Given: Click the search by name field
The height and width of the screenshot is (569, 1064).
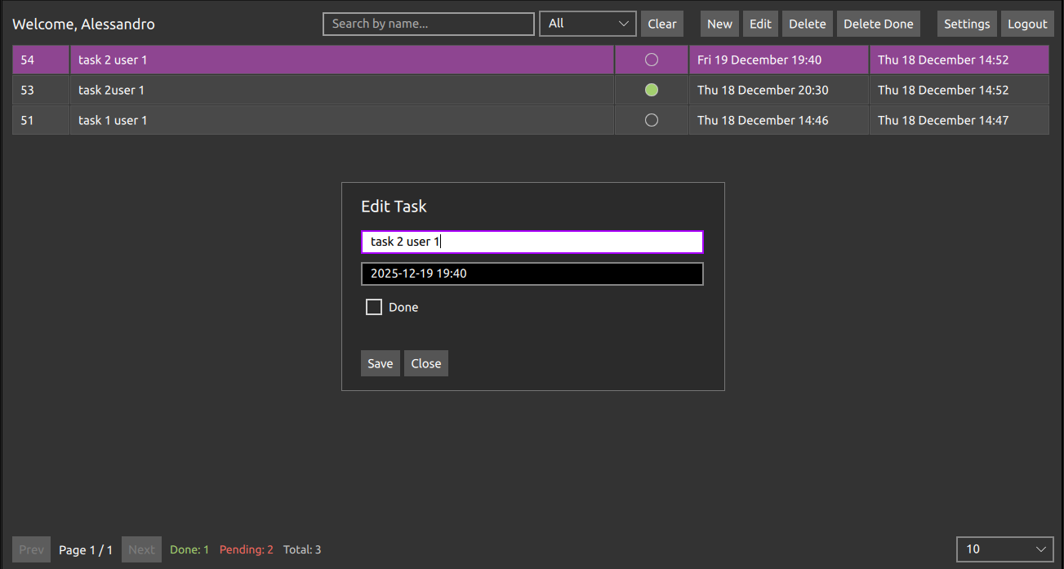Looking at the screenshot, I should pos(428,24).
